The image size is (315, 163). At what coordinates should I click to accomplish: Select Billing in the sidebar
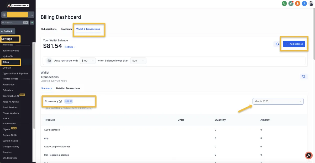(6, 62)
